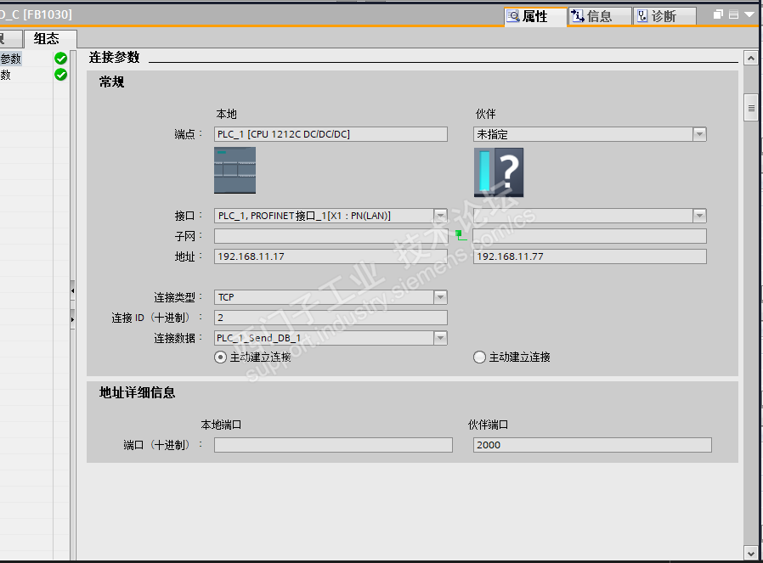
Task: Click local address 192.168.11.17 field
Action: coord(331,256)
